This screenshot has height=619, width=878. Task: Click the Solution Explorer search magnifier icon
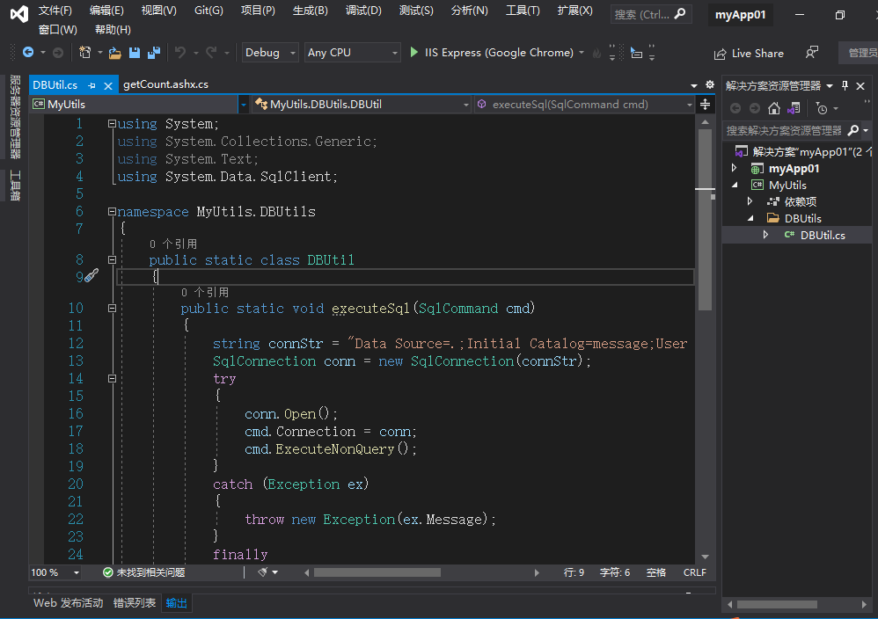click(x=853, y=130)
